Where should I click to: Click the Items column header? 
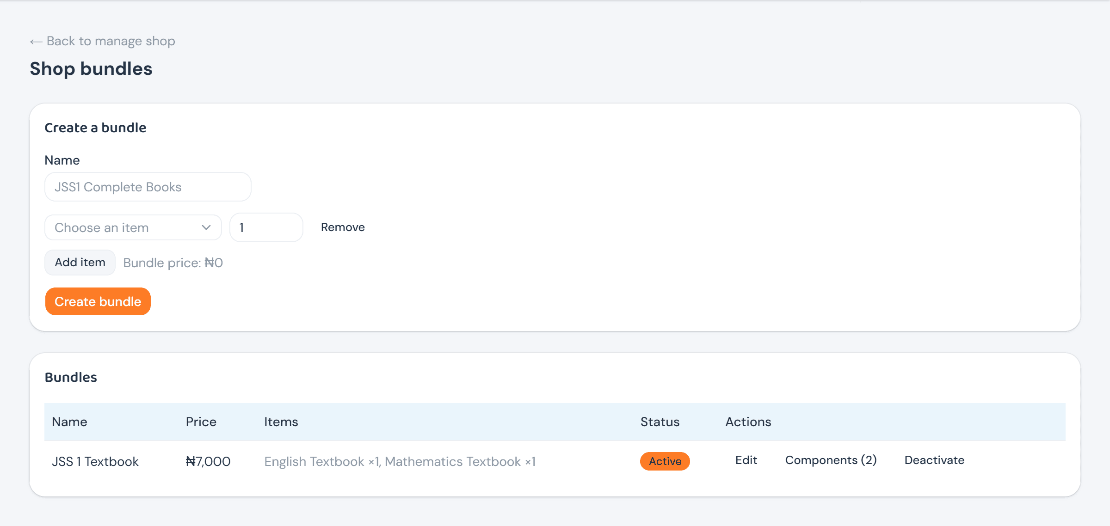click(x=281, y=422)
